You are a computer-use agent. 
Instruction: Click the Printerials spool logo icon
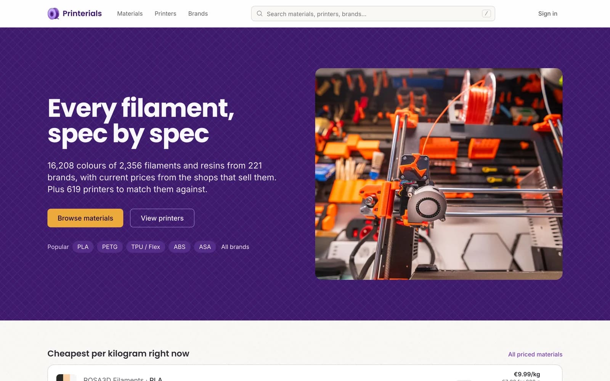click(x=53, y=14)
